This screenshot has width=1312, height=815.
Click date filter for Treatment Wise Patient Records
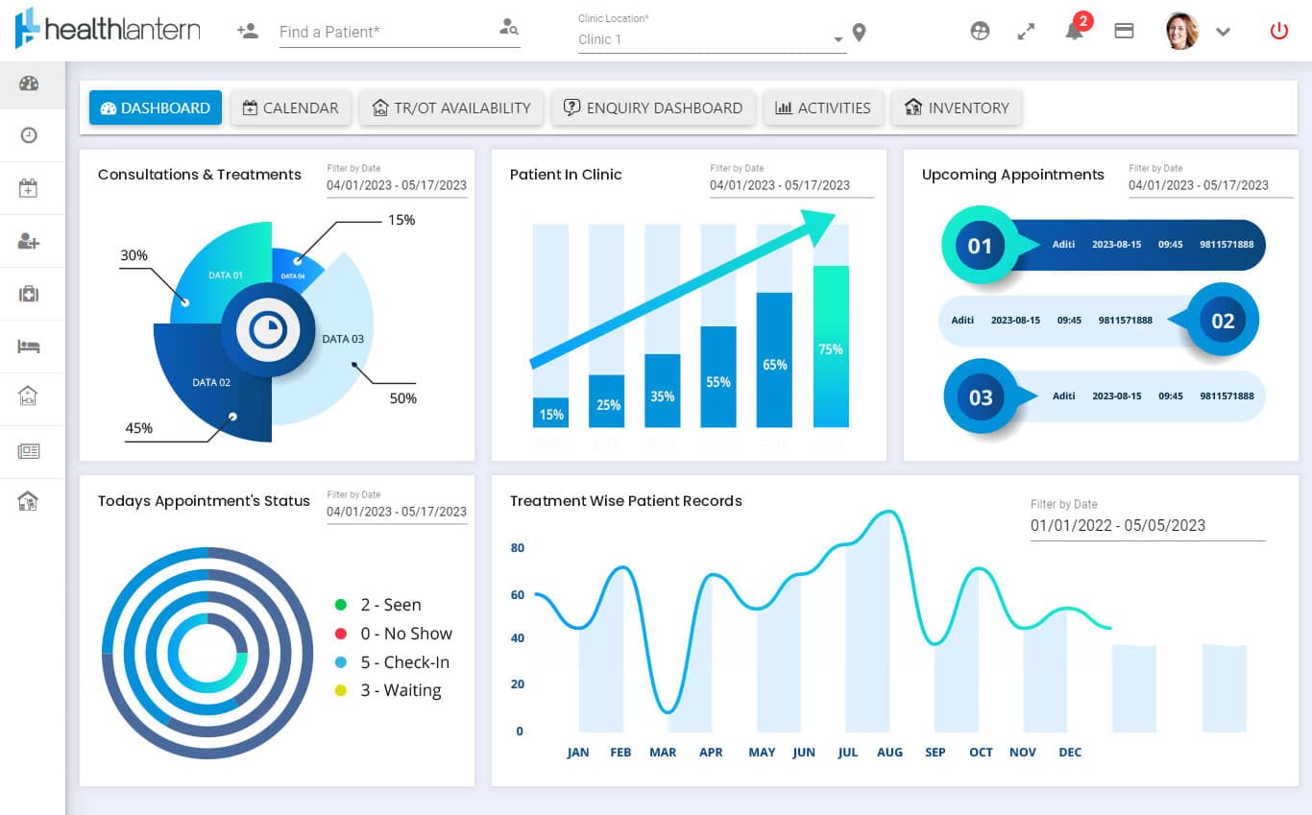(1148, 525)
